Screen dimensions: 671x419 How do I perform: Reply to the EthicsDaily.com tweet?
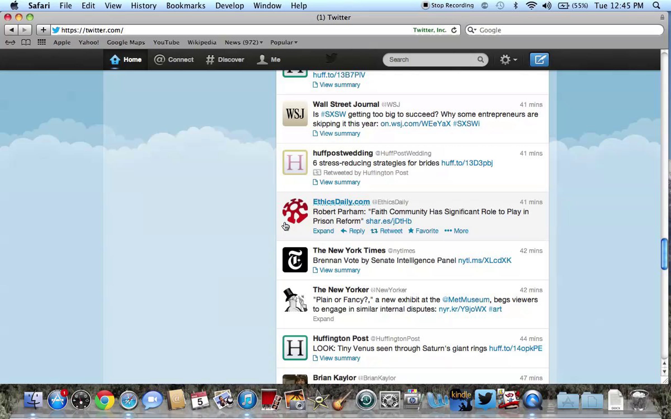tap(353, 231)
